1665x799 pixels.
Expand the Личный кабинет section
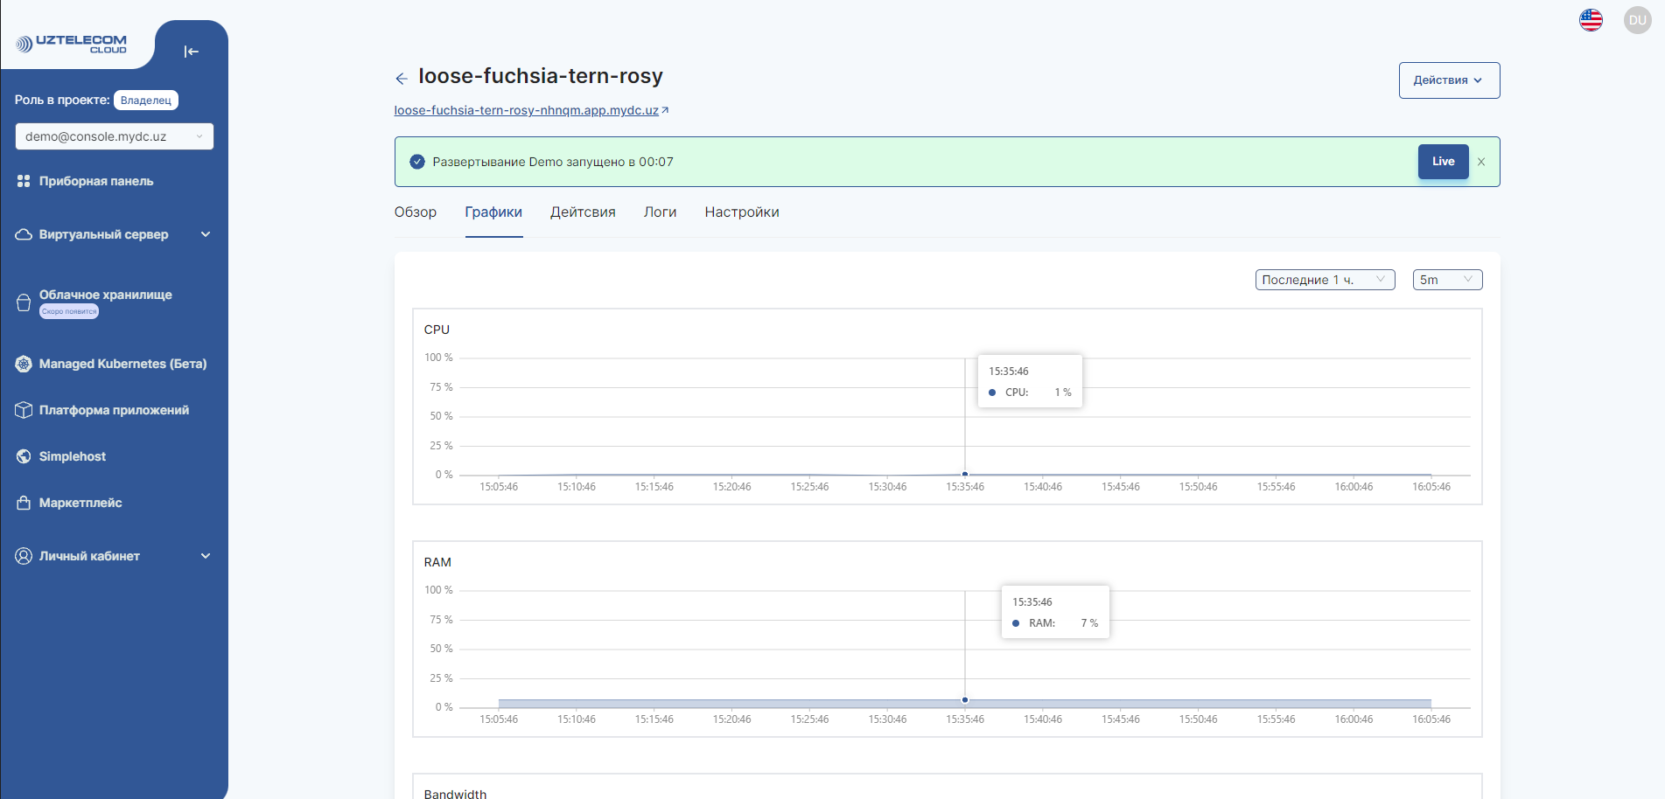206,556
